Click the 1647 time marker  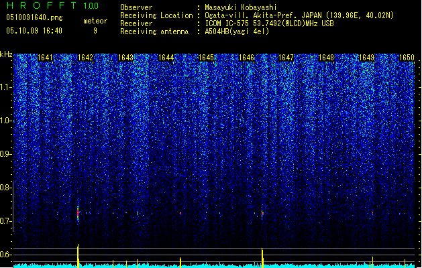[286, 58]
